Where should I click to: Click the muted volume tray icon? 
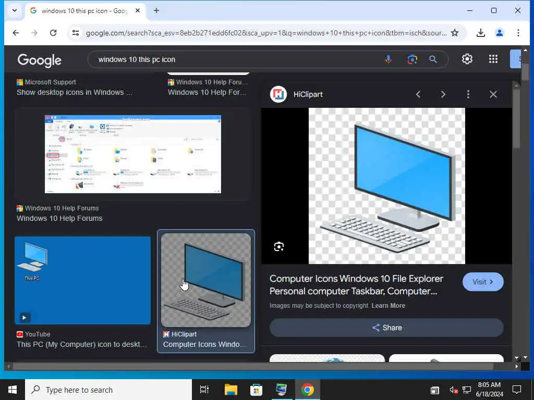pos(453,390)
